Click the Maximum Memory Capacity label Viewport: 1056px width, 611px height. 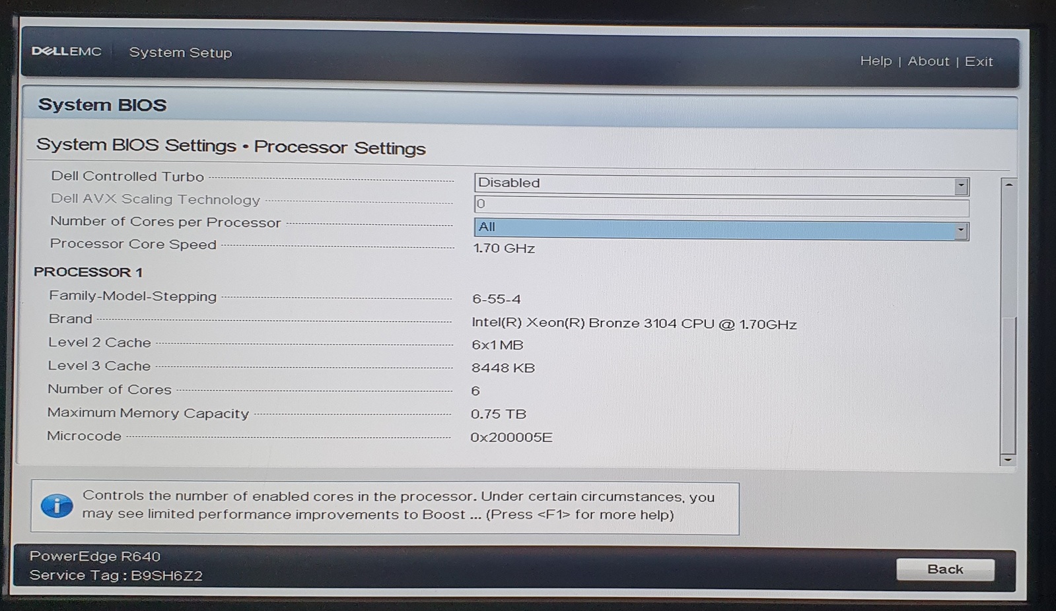click(148, 413)
